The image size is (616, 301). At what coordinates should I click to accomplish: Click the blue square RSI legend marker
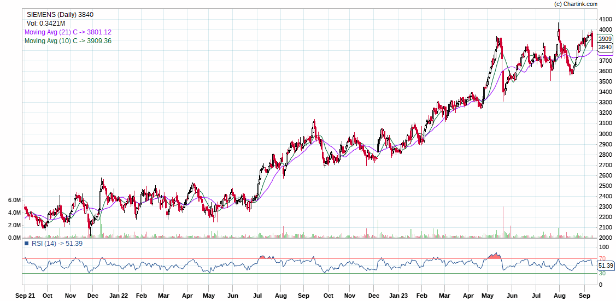[26, 244]
